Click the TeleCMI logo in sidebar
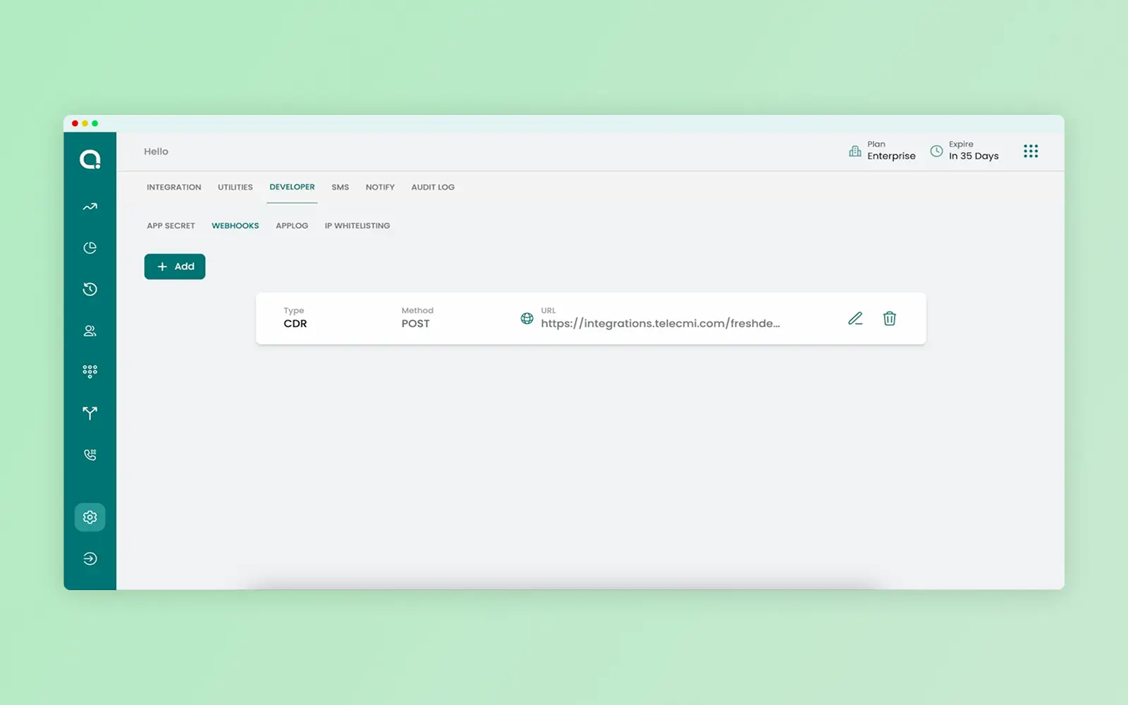This screenshot has width=1128, height=705. coord(90,159)
